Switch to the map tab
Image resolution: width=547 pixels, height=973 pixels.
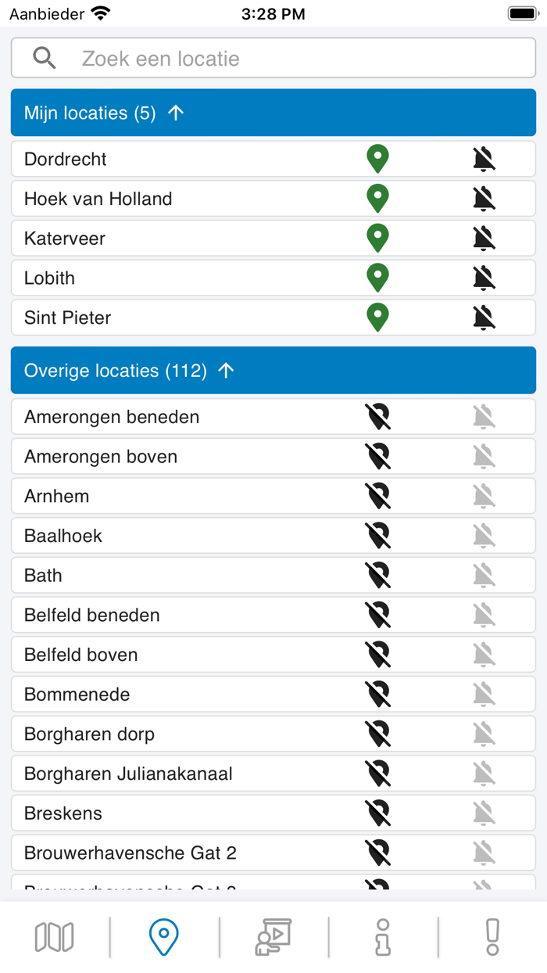tap(54, 935)
